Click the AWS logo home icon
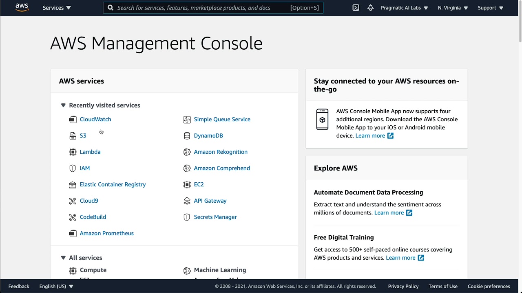Image resolution: width=522 pixels, height=293 pixels. [x=22, y=8]
